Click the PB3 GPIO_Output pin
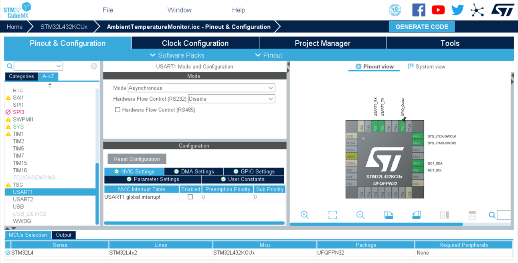The width and height of the screenshot is (518, 263). coord(403,127)
